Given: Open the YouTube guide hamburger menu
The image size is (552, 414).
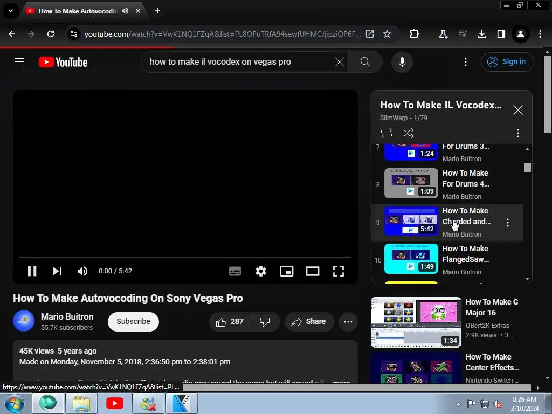Looking at the screenshot, I should click(x=19, y=62).
